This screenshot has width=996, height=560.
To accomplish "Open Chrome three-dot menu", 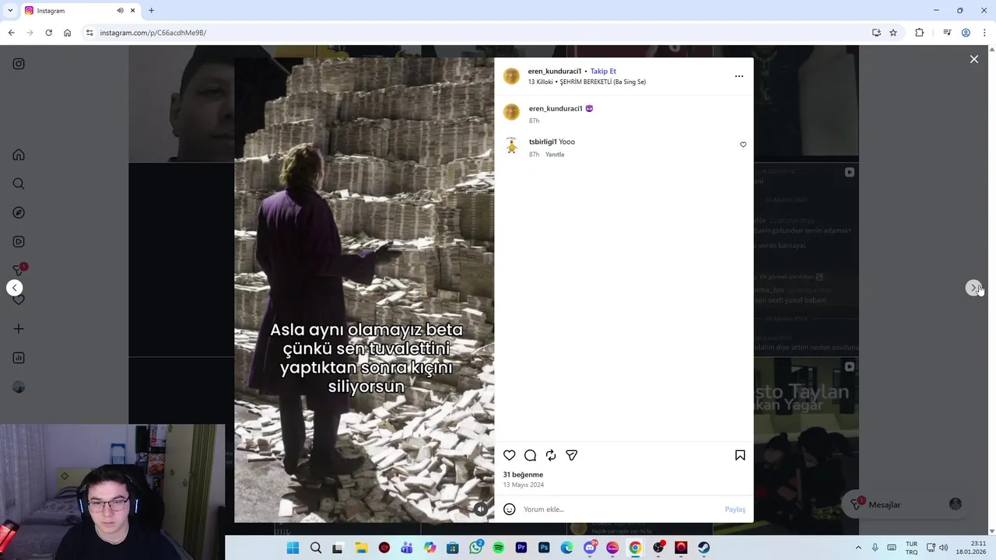I will pos(984,33).
